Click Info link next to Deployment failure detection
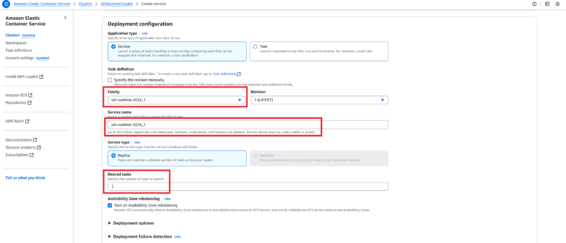The image size is (566, 243). [x=177, y=237]
